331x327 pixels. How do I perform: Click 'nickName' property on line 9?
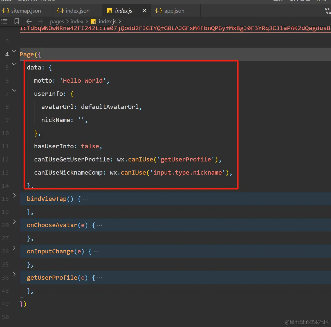pyautogui.click(x=56, y=120)
